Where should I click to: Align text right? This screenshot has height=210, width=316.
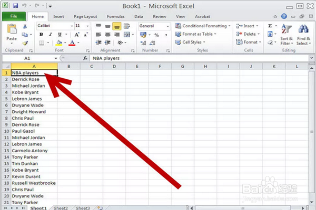pyautogui.click(x=117, y=35)
